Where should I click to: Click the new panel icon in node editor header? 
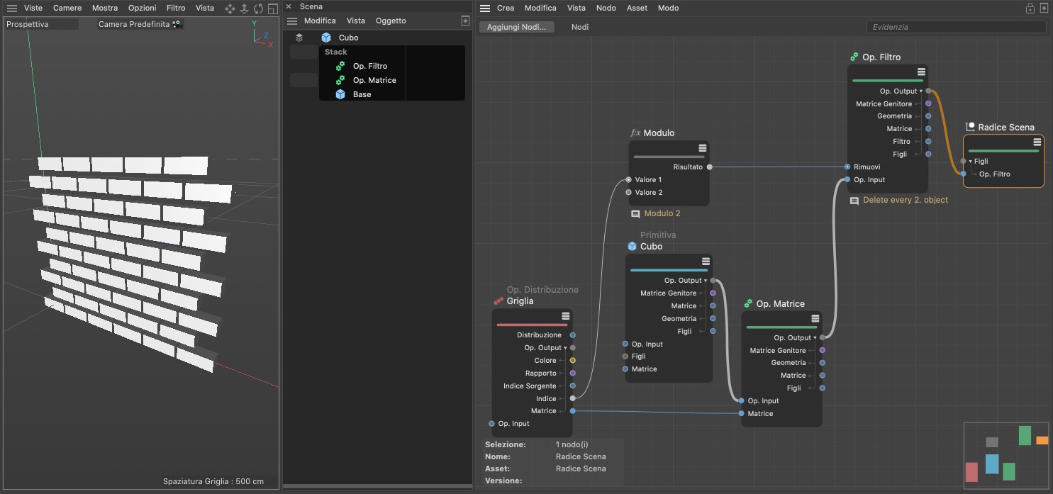pyautogui.click(x=1044, y=9)
